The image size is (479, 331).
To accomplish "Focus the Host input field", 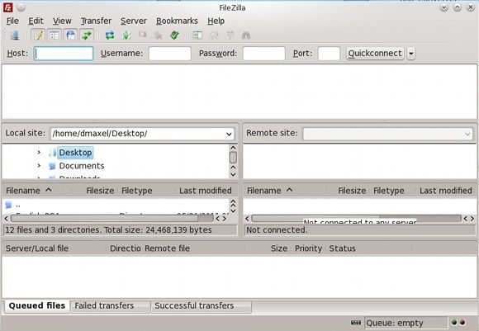I will pyautogui.click(x=64, y=54).
